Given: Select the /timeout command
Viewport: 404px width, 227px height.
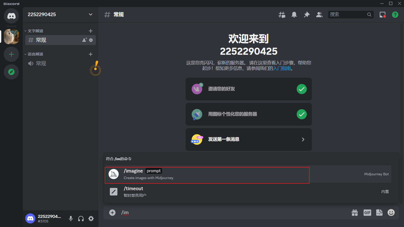Looking at the screenshot, I should coord(249,192).
